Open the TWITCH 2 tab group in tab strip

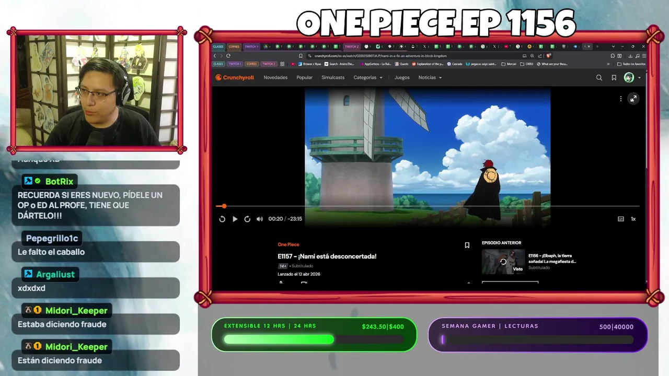(352, 46)
